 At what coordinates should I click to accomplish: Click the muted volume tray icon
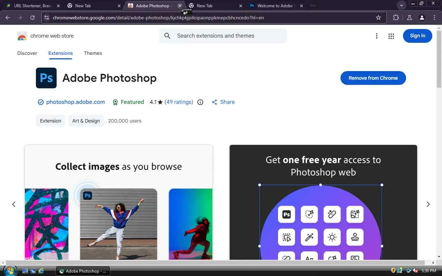pos(415,271)
